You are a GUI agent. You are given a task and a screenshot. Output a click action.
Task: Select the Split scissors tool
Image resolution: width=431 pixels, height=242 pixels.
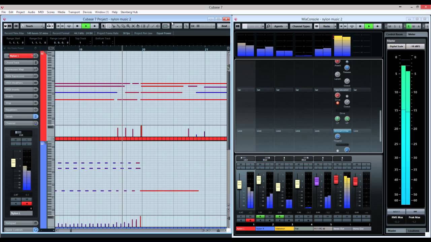[113, 26]
